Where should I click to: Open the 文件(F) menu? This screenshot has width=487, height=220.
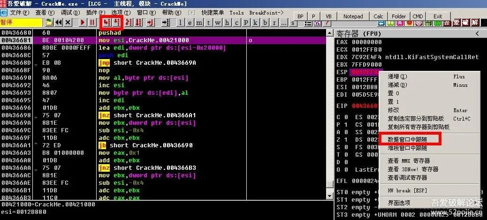[19, 12]
